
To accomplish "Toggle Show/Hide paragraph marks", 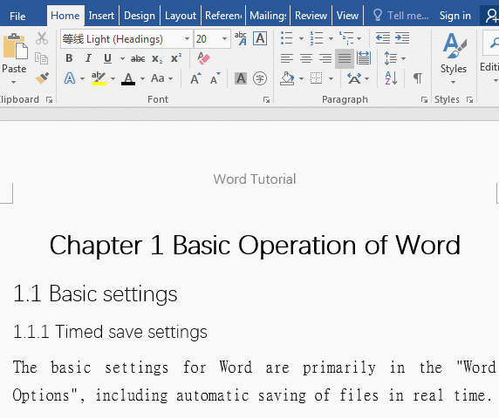I will click(x=418, y=78).
